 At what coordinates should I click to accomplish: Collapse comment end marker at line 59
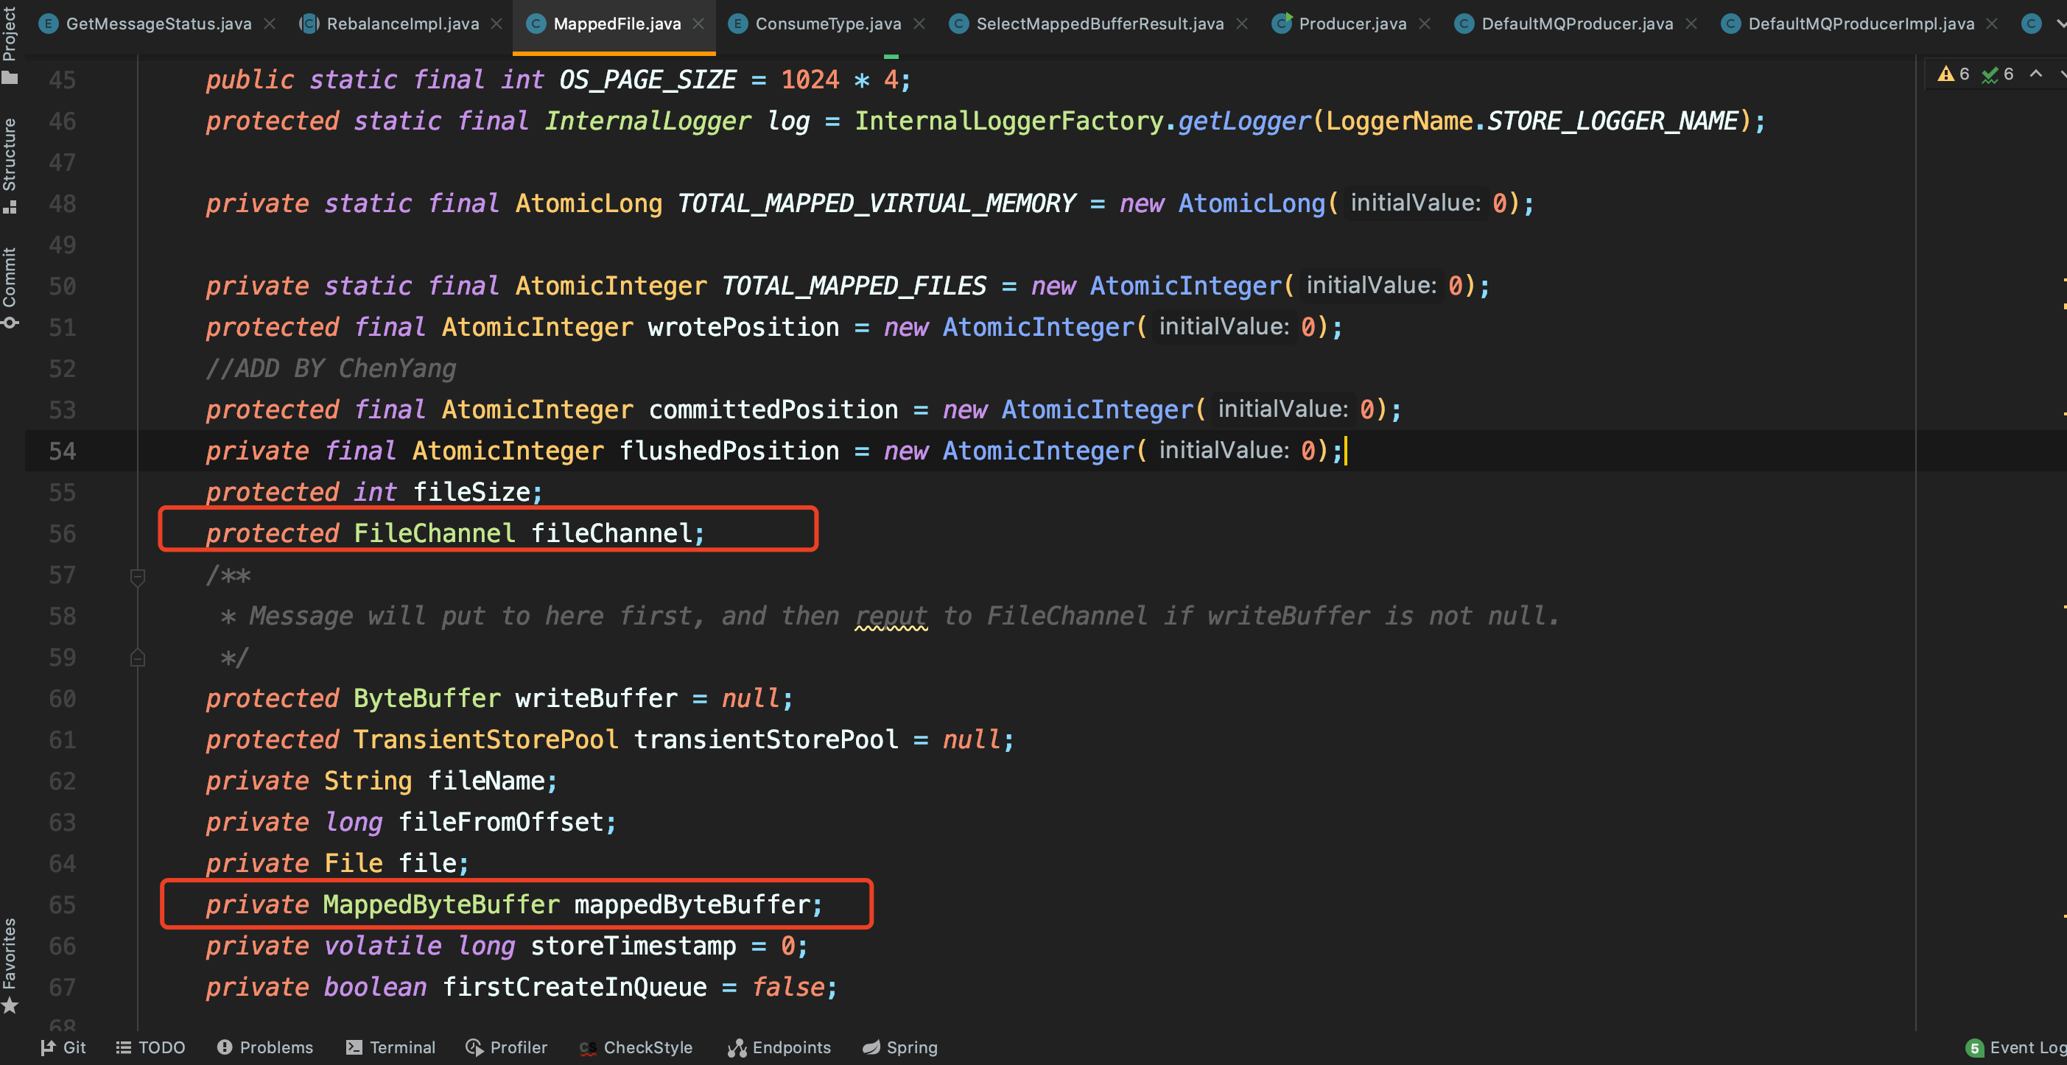(137, 659)
